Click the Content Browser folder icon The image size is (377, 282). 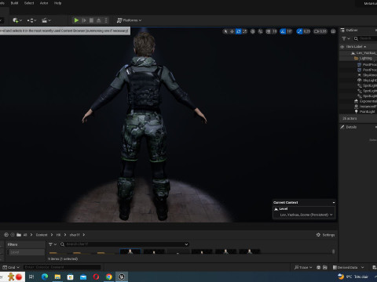19,235
